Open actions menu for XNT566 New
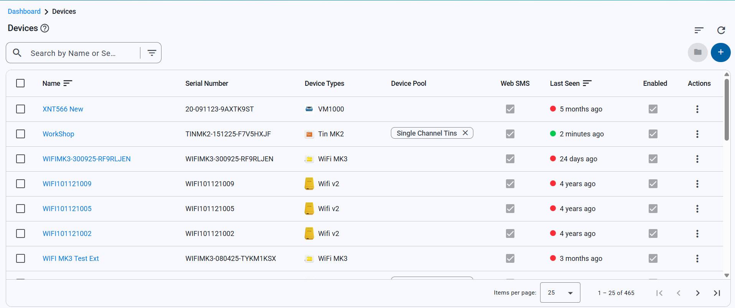This screenshot has width=735, height=308. click(x=697, y=109)
